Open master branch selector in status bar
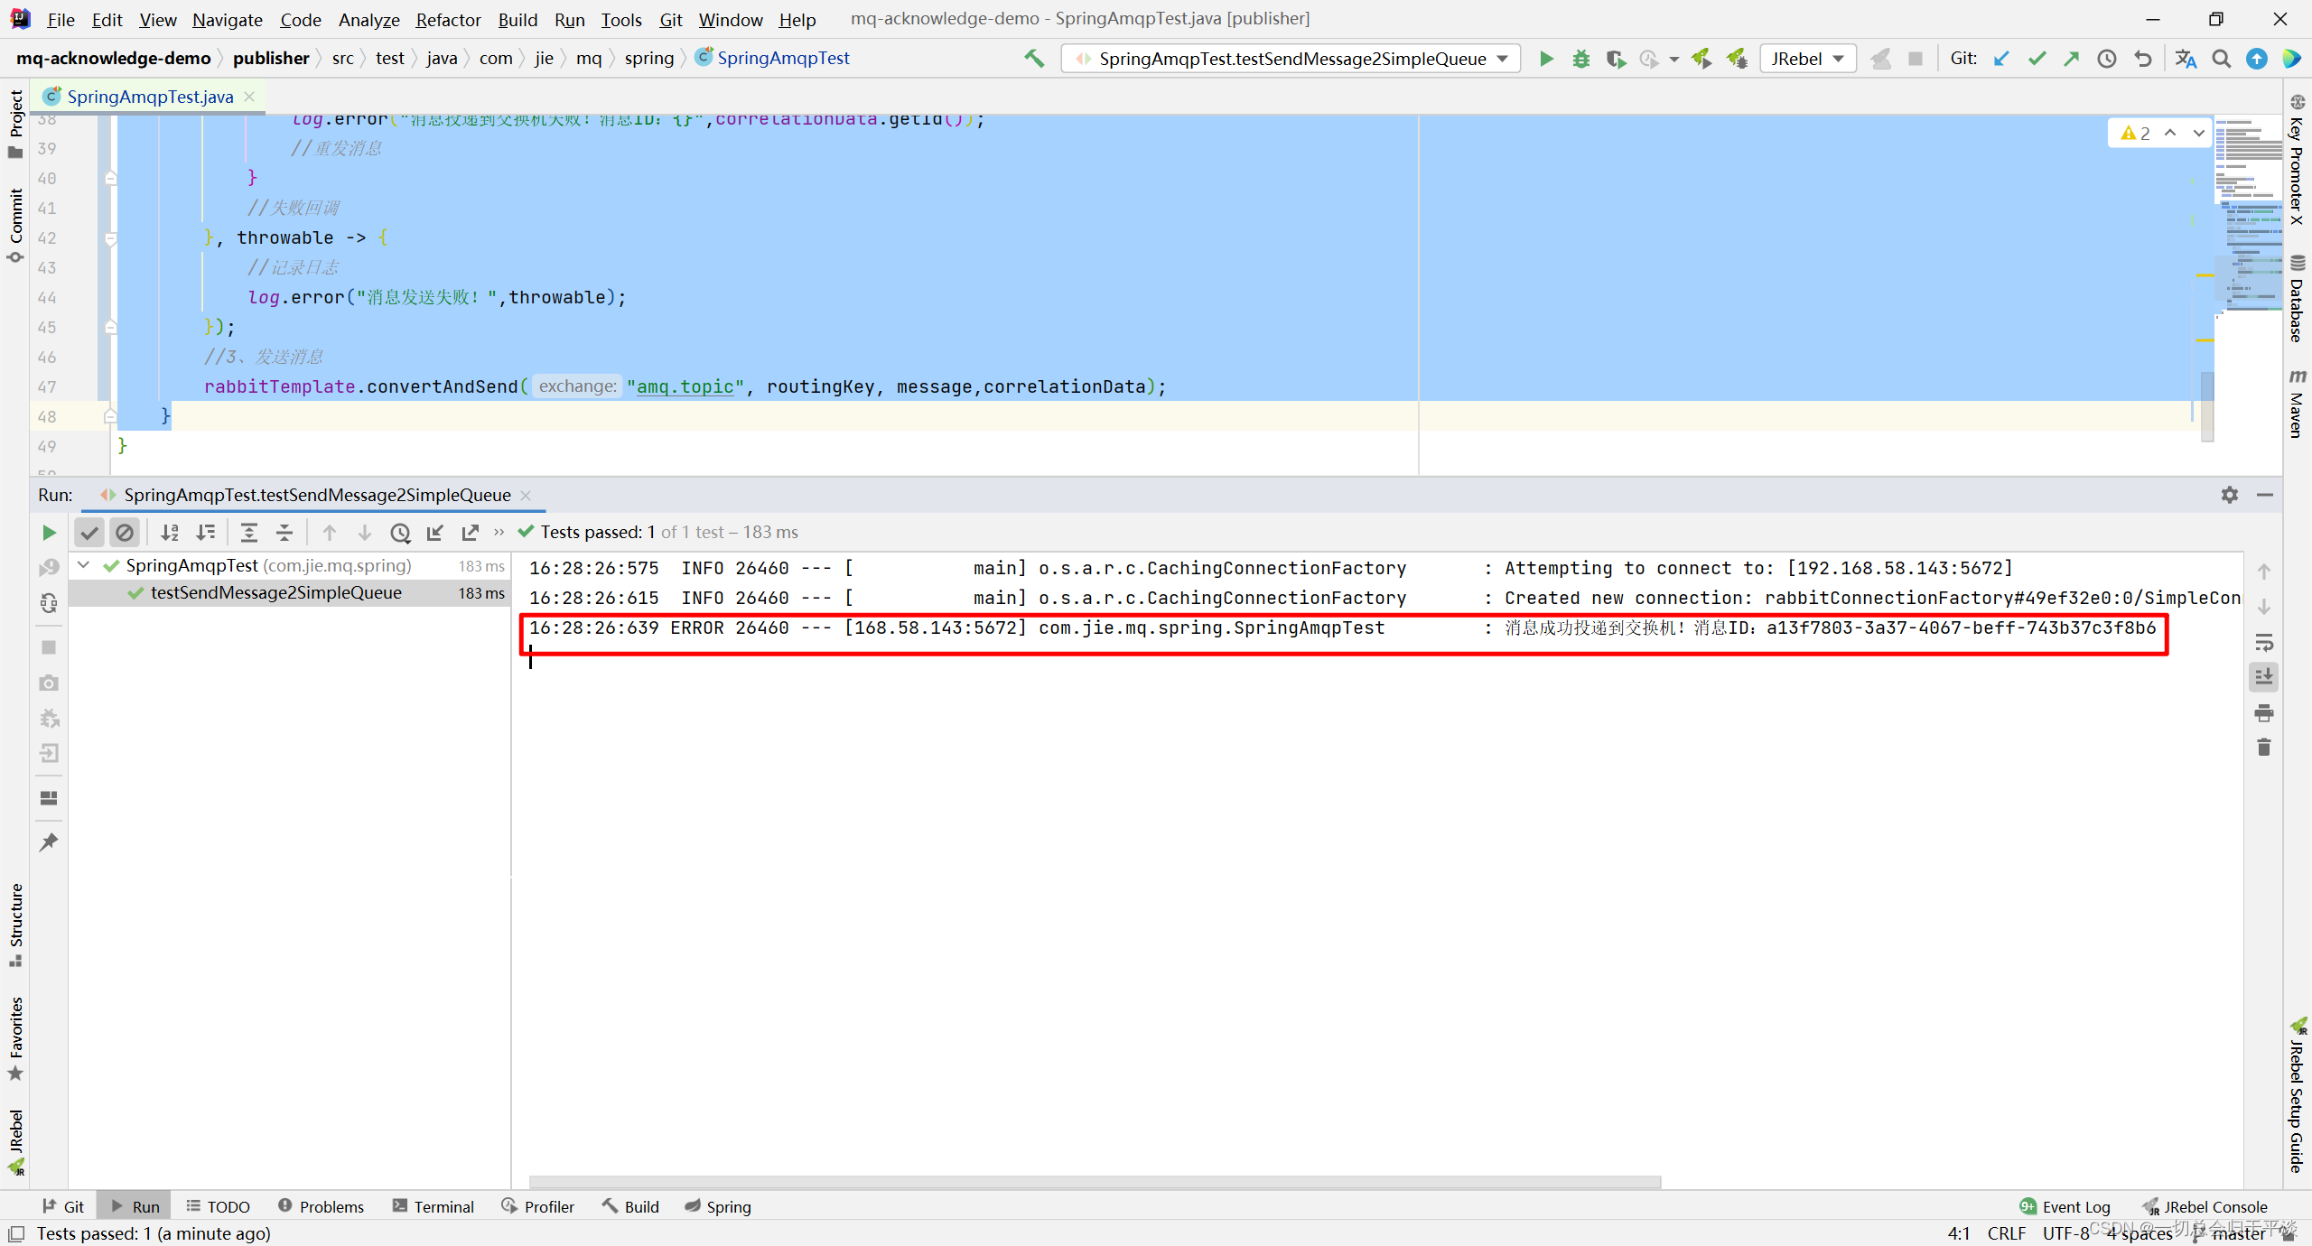 pos(2230,1233)
